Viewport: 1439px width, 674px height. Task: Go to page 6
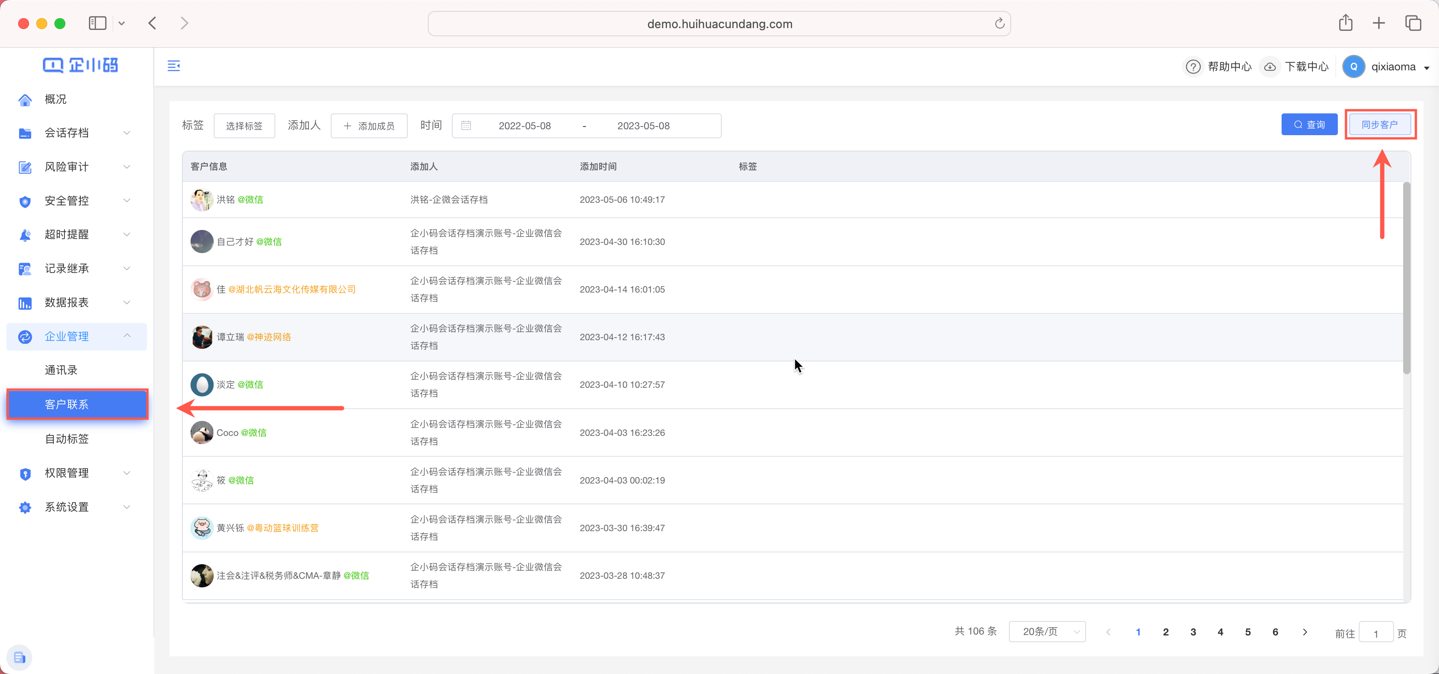[1275, 632]
